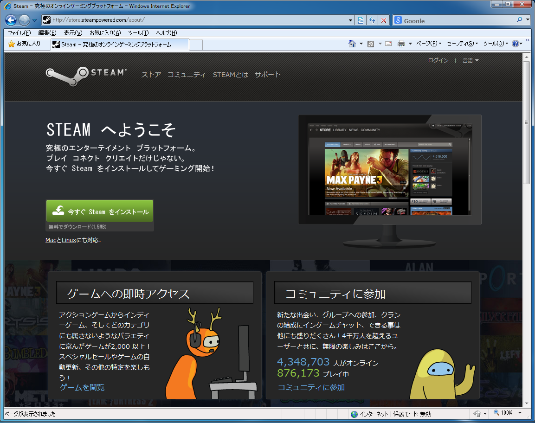Viewport: 535px width, 423px height.
Task: Expand the address bar history dropdown
Action: pos(350,20)
